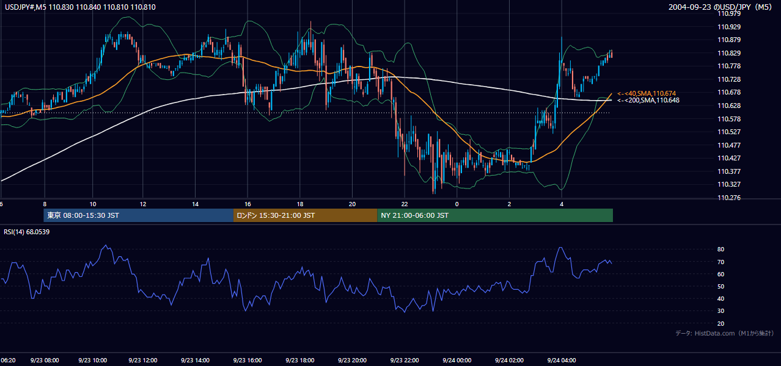781x366 pixels.
Task: Click price axis label 110.929
Action: click(x=729, y=27)
